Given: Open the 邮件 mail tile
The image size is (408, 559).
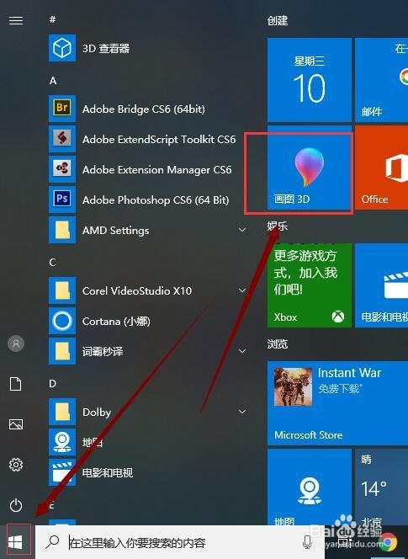Looking at the screenshot, I should click(x=382, y=80).
